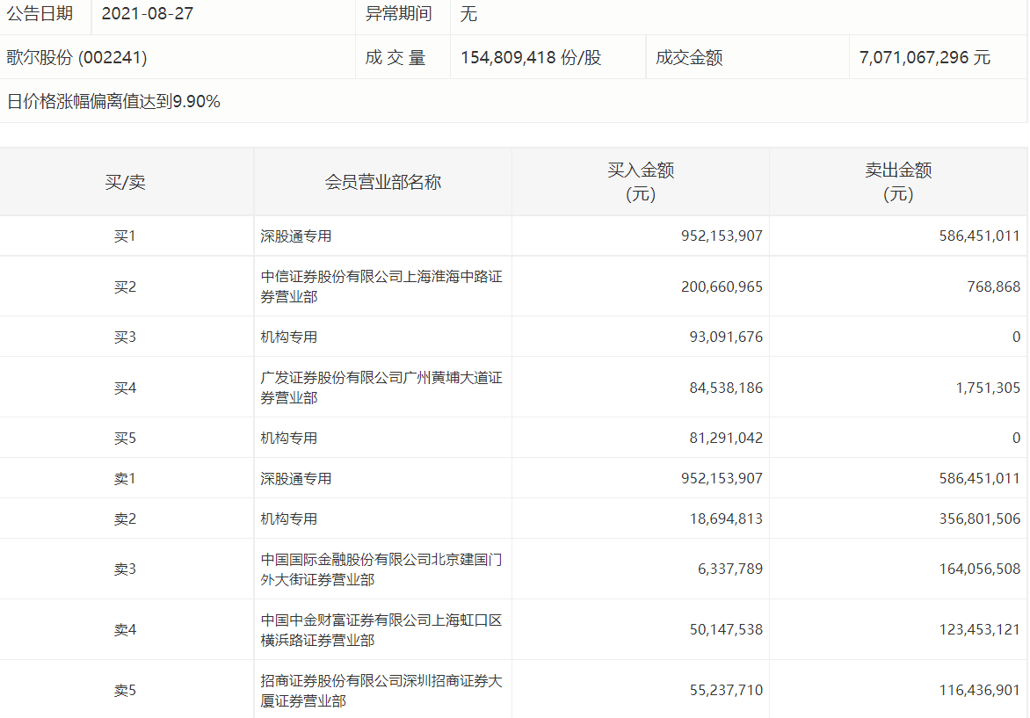Click 机构专用 in the 买5 row
Screen dimensions: 1030x718
[288, 439]
